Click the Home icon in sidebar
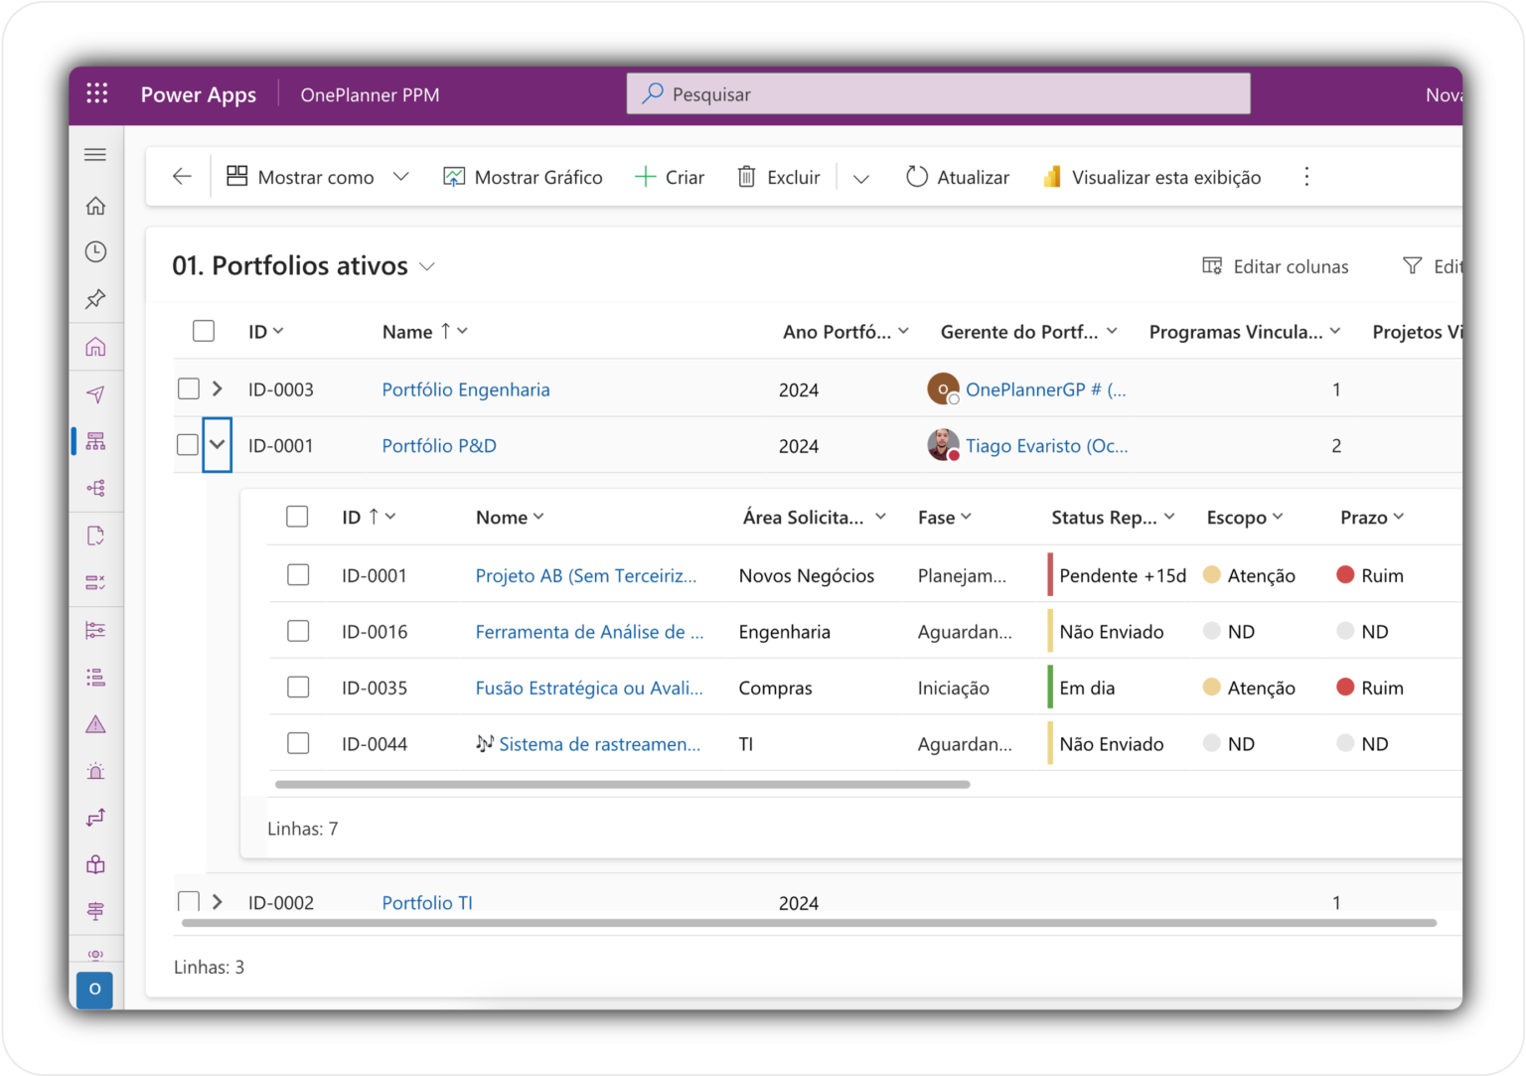The height and width of the screenshot is (1076, 1526). pyautogui.click(x=95, y=206)
